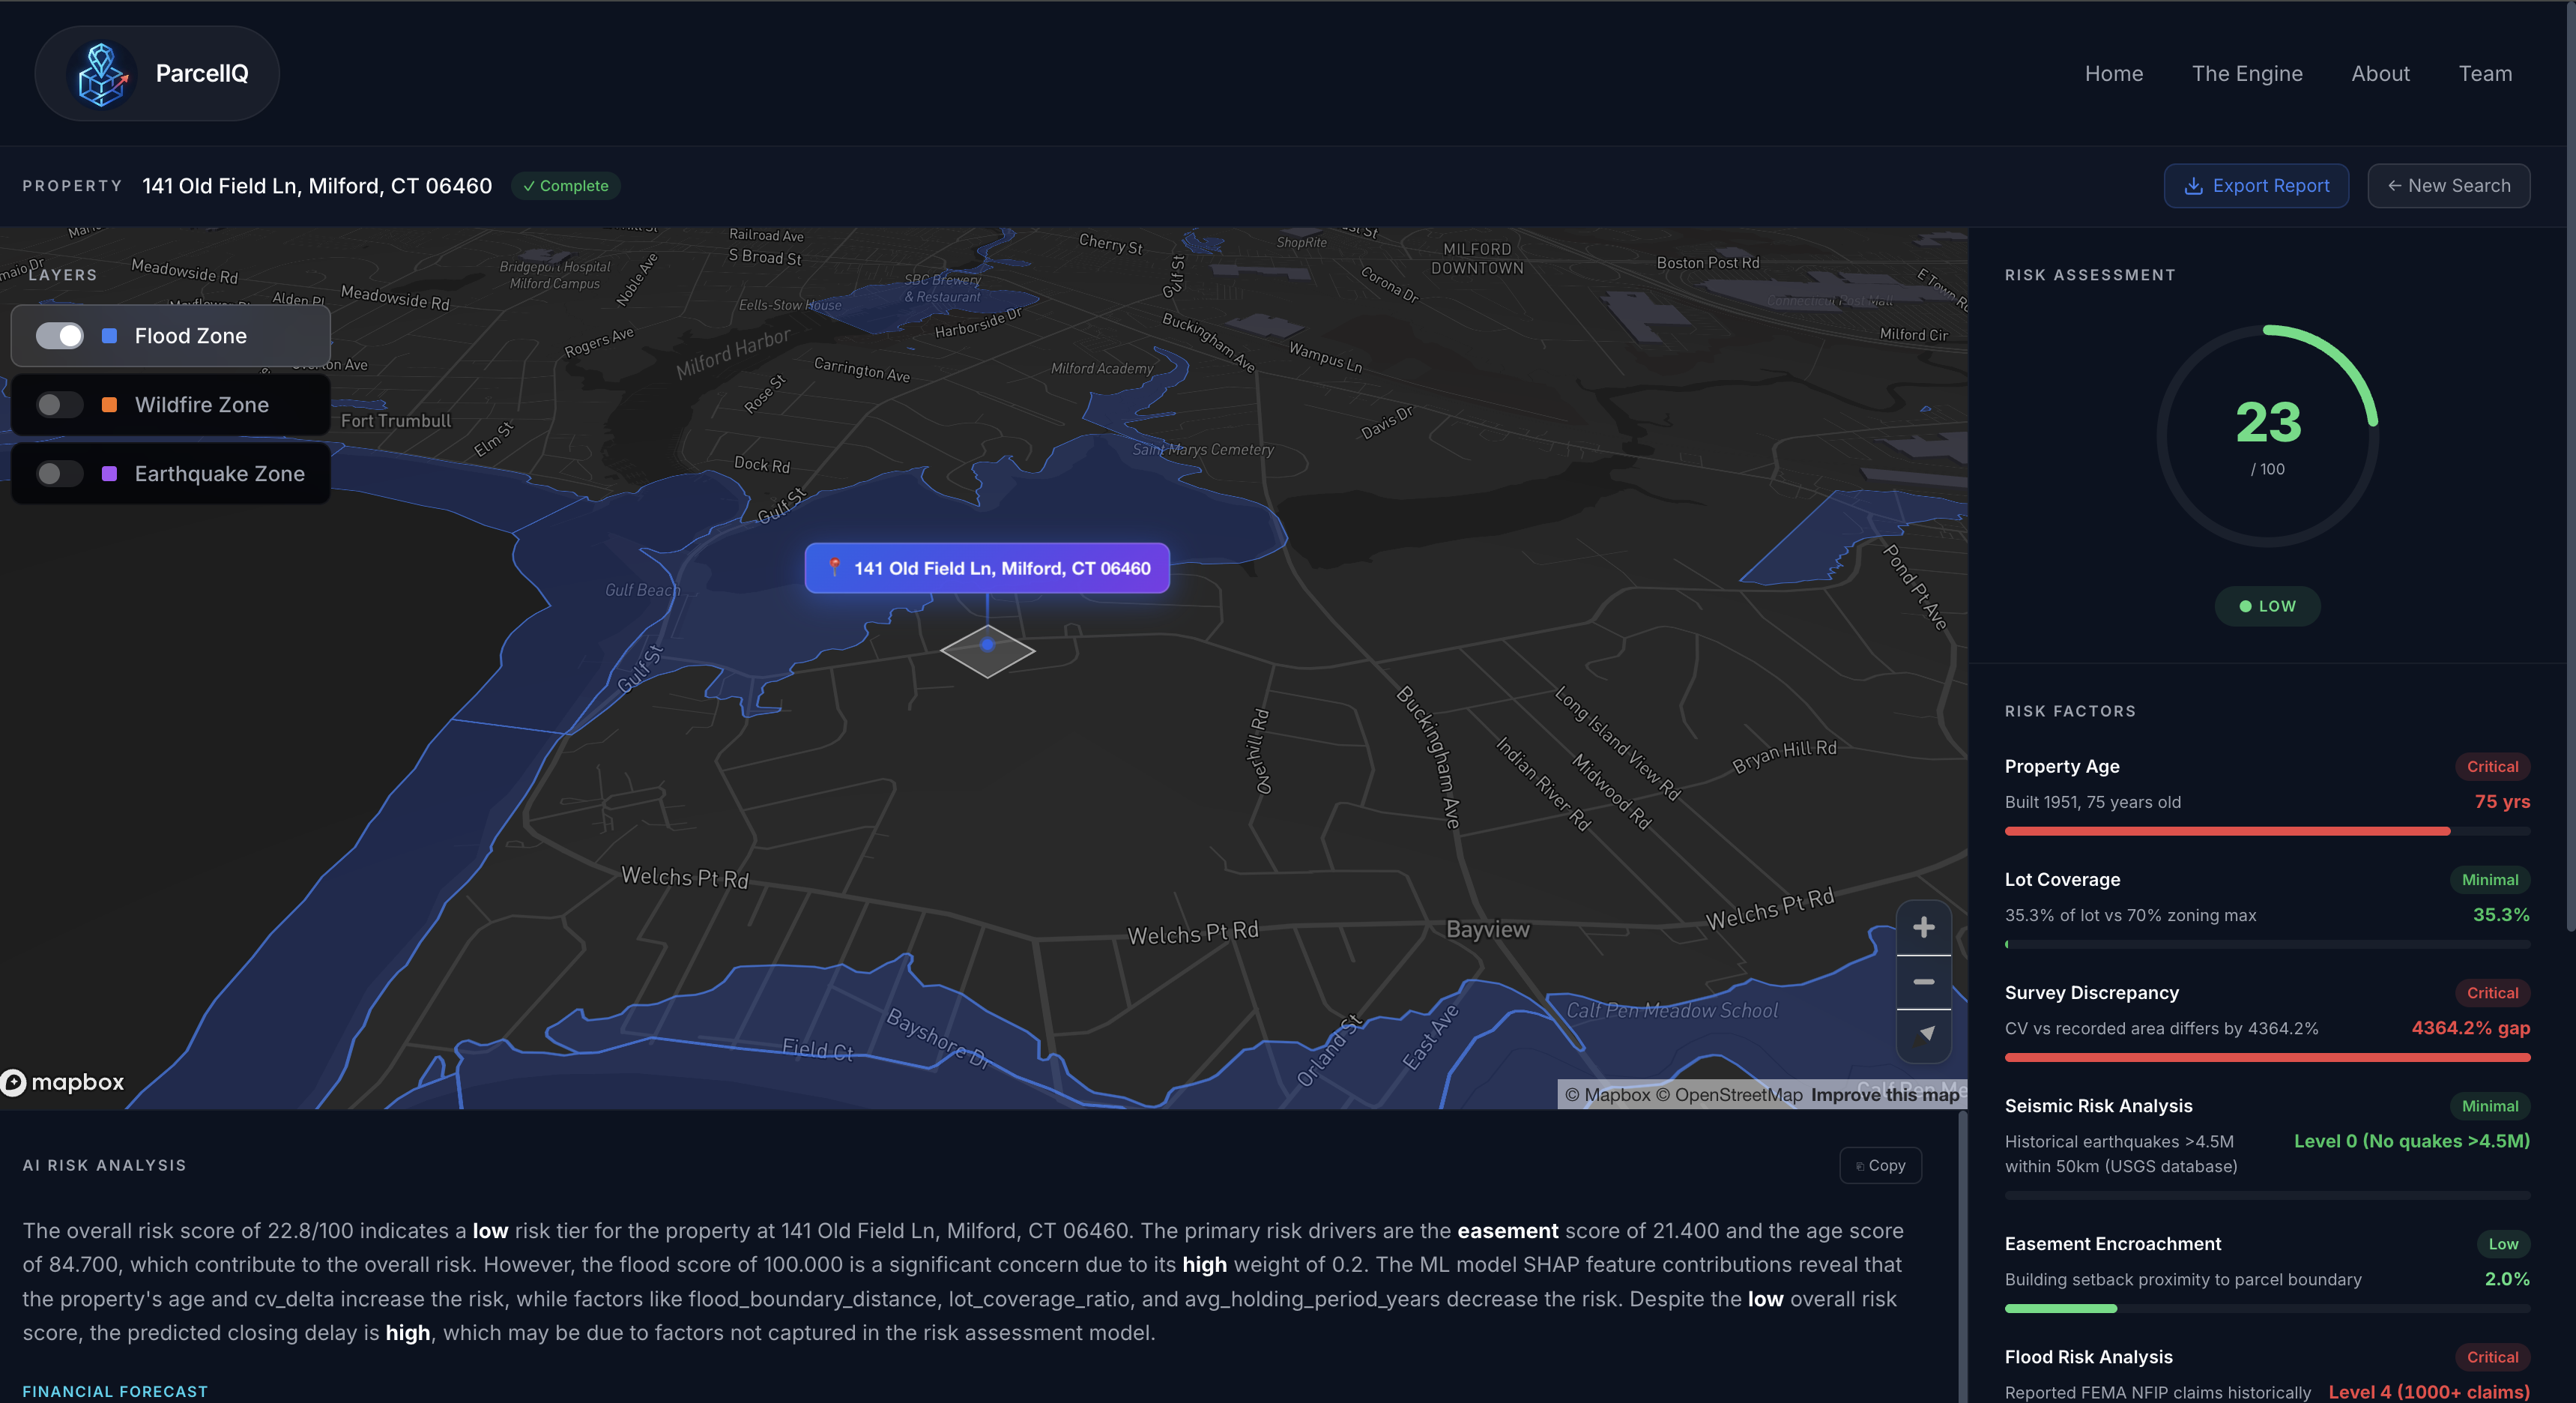Reset map bearing with compass icon

coord(1923,1034)
